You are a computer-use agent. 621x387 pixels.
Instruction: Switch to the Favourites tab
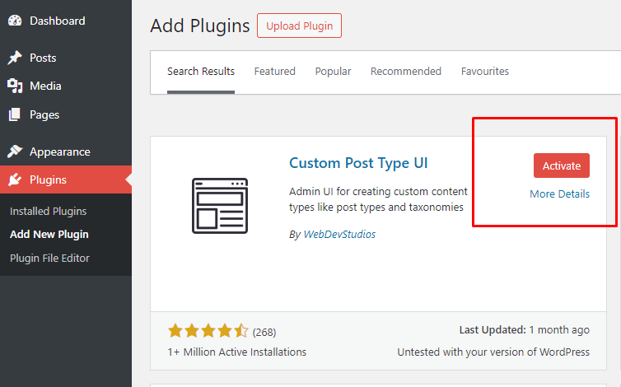(x=485, y=72)
